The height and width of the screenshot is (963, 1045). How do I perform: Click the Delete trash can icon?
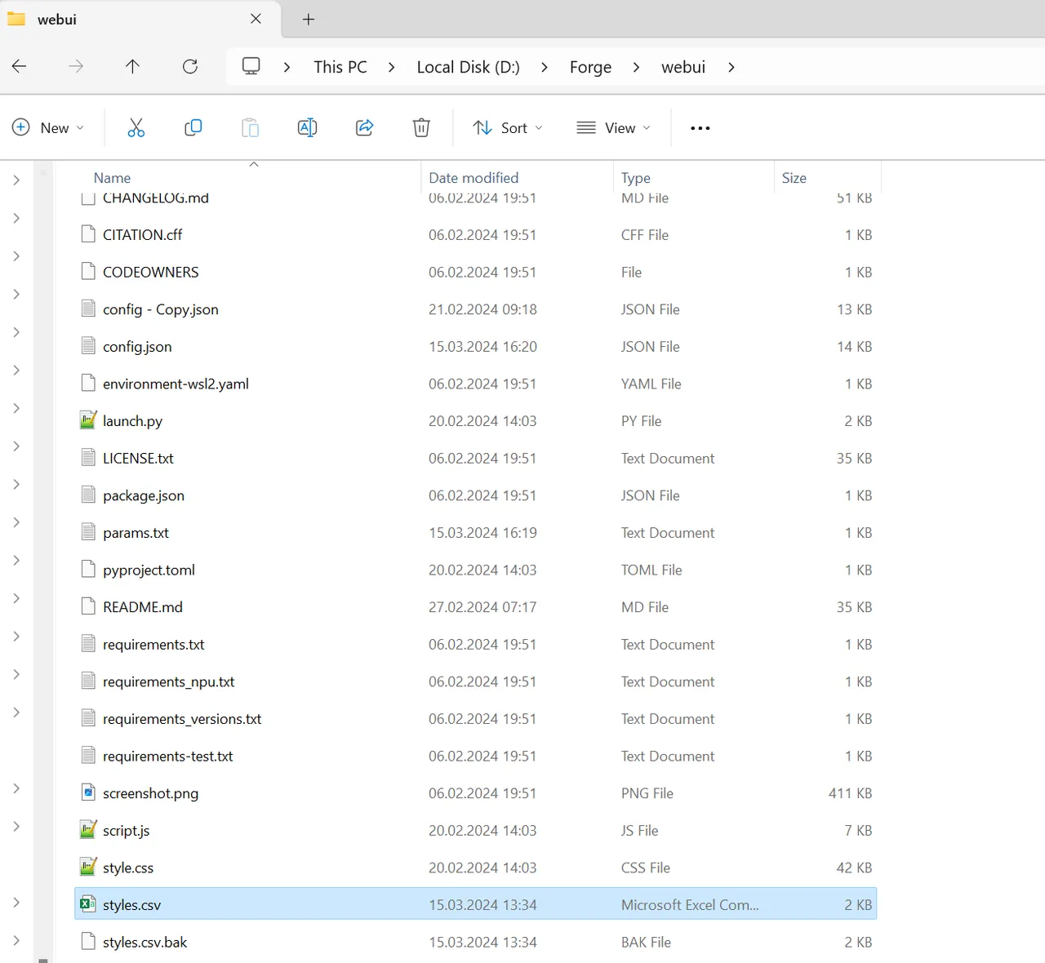[421, 127]
